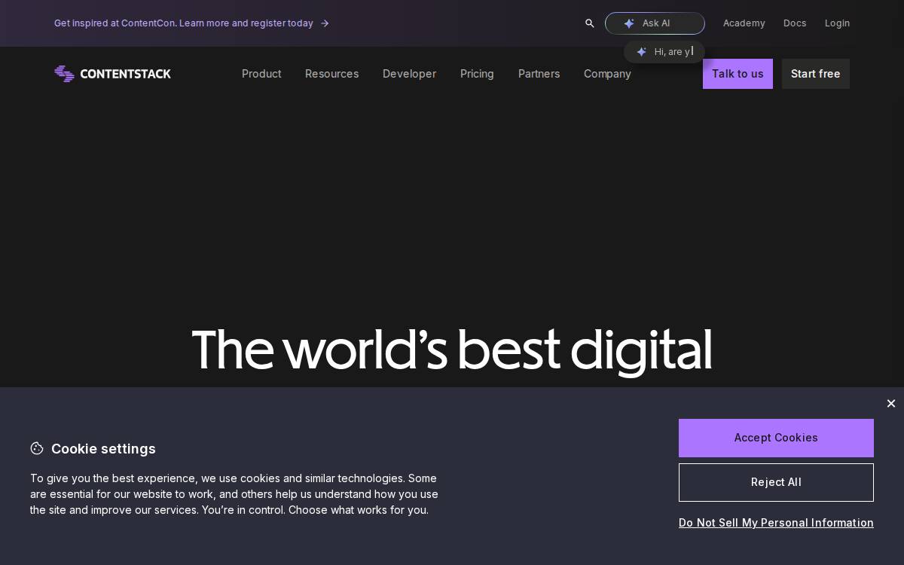Open the search magnifier icon
Viewport: 904px width, 565px height.
pos(590,23)
